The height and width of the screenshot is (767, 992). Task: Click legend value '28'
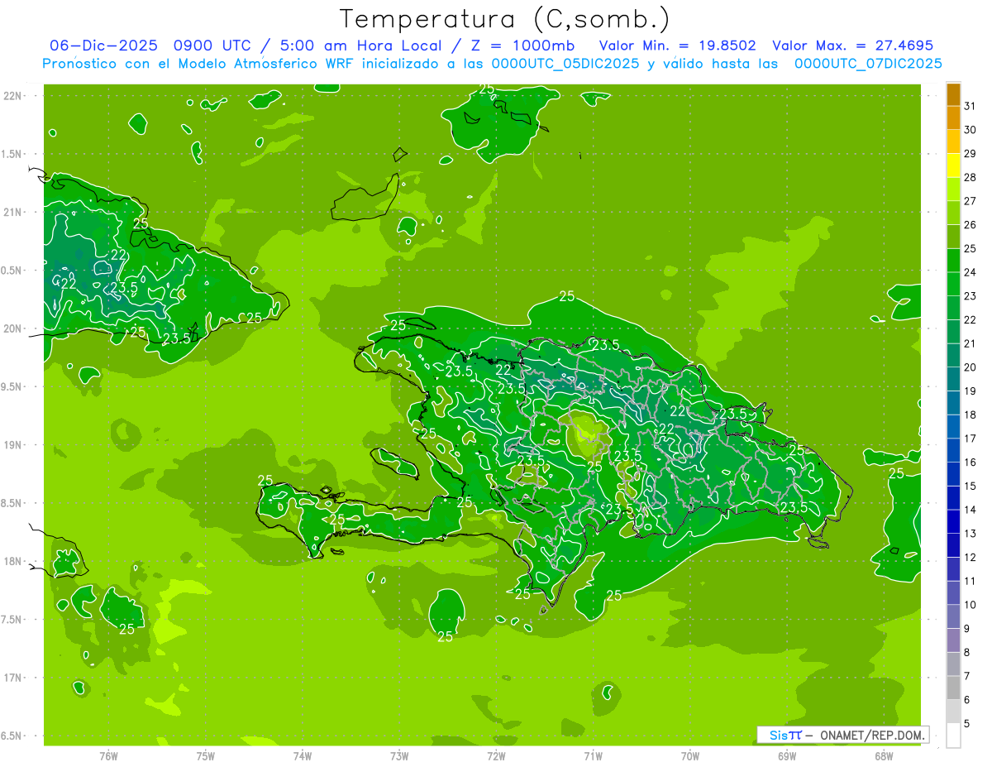pyautogui.click(x=971, y=177)
